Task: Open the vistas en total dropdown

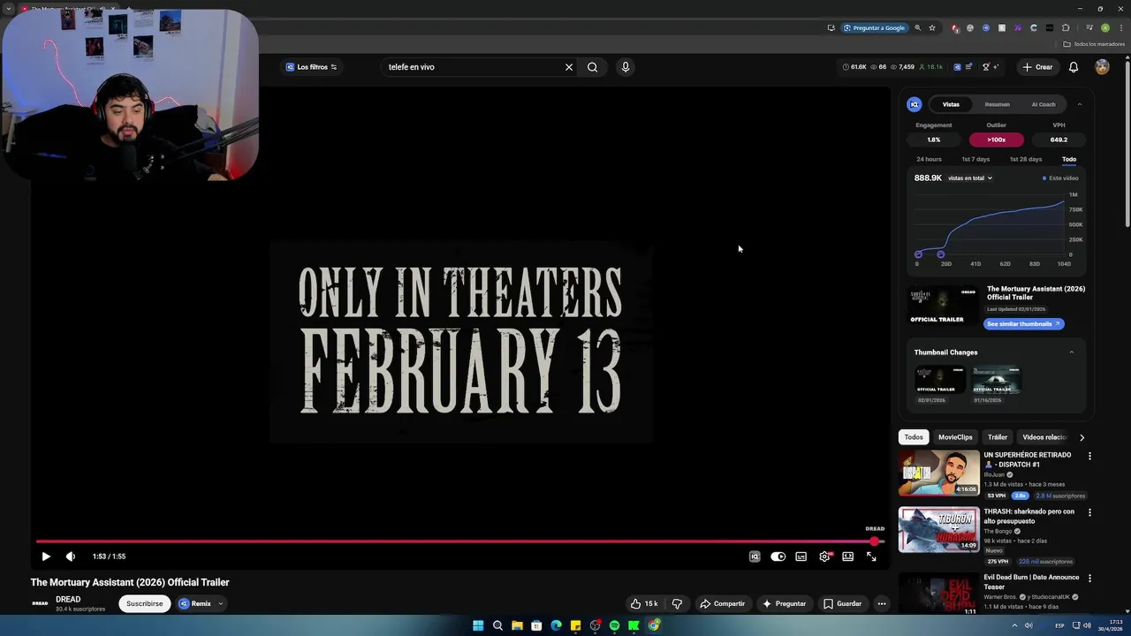Action: [x=970, y=178]
